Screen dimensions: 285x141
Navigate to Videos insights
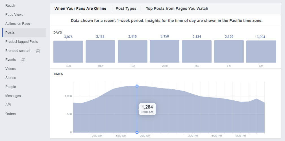[10, 69]
